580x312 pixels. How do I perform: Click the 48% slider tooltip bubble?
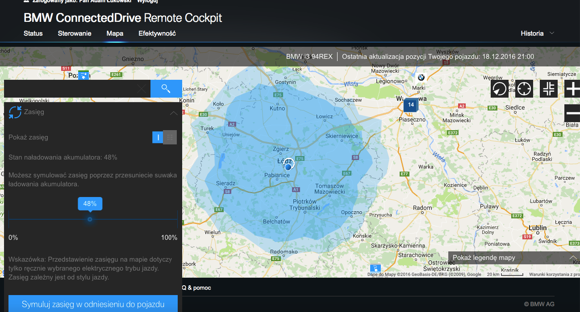(x=90, y=204)
